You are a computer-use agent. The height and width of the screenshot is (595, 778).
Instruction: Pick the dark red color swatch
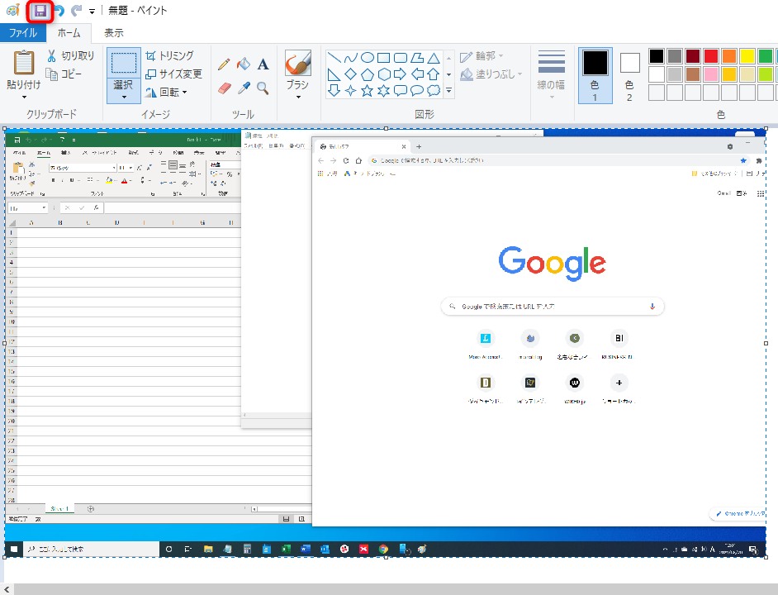click(x=693, y=56)
